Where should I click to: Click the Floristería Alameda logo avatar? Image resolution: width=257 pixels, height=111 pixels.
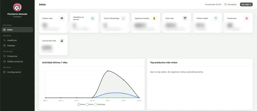click(17, 7)
